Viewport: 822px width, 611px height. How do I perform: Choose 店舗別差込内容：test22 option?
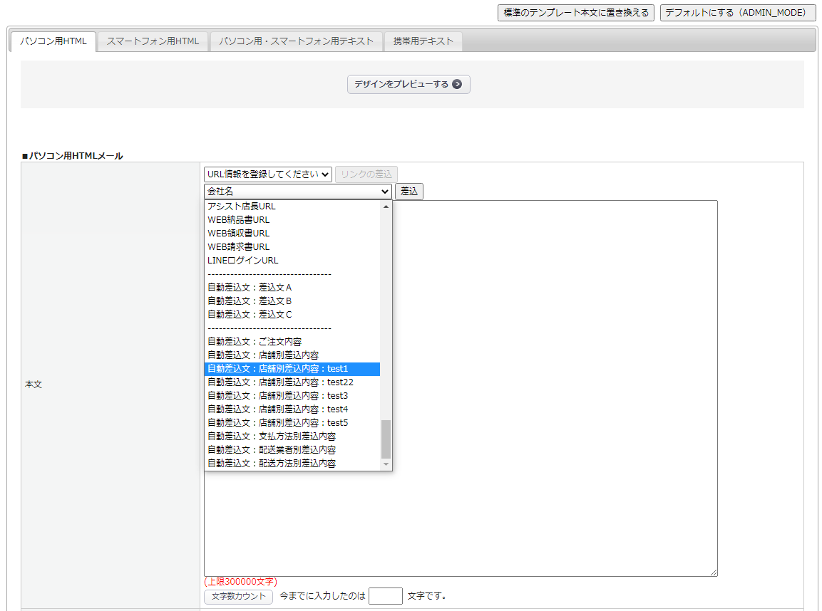click(280, 382)
